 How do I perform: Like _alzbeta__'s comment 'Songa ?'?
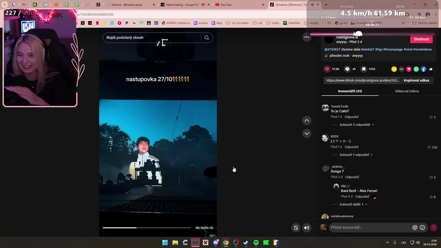[431, 177]
